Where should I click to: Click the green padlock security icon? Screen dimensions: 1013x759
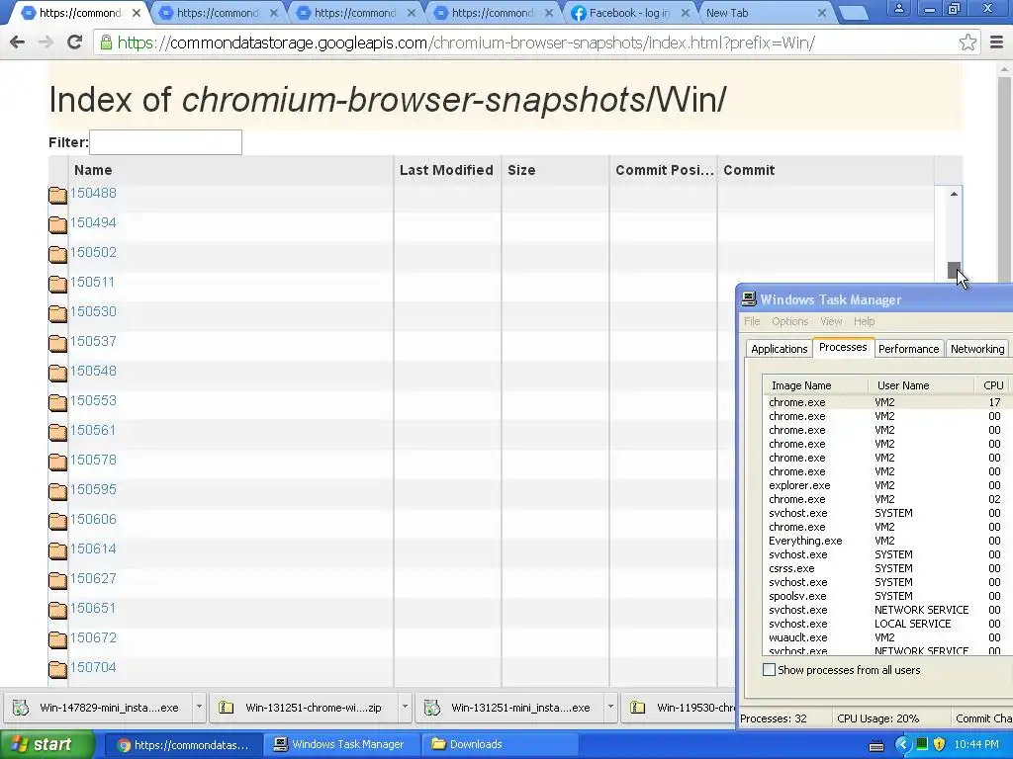[106, 42]
